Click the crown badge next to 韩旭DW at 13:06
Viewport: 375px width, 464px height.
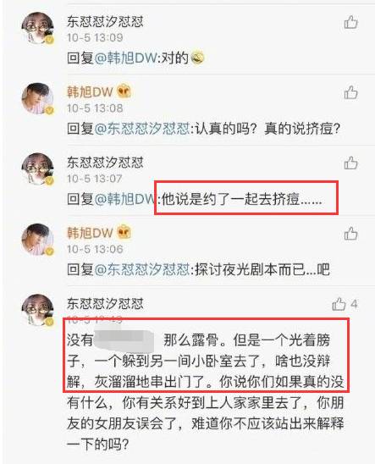124,232
